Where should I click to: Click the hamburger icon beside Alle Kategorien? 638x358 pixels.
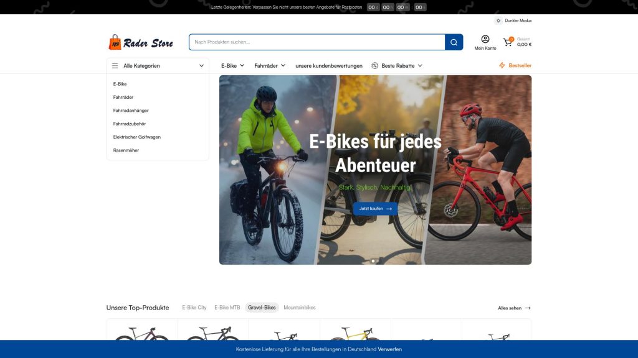(115, 65)
